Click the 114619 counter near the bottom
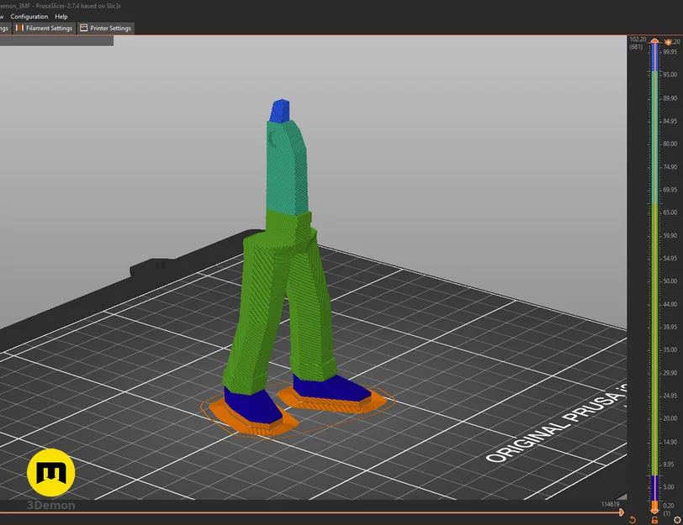 pos(611,504)
